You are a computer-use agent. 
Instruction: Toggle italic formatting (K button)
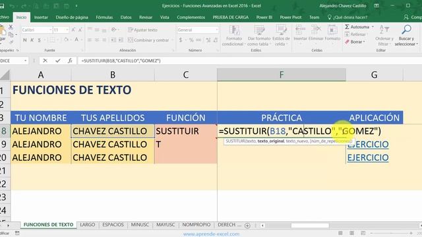click(32, 40)
